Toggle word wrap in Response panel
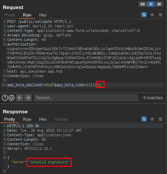 (x=144, y=119)
